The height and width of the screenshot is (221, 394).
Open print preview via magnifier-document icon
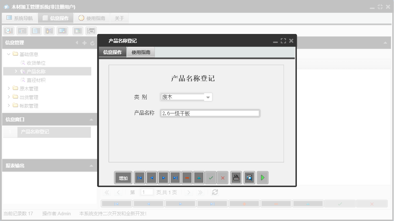250,177
